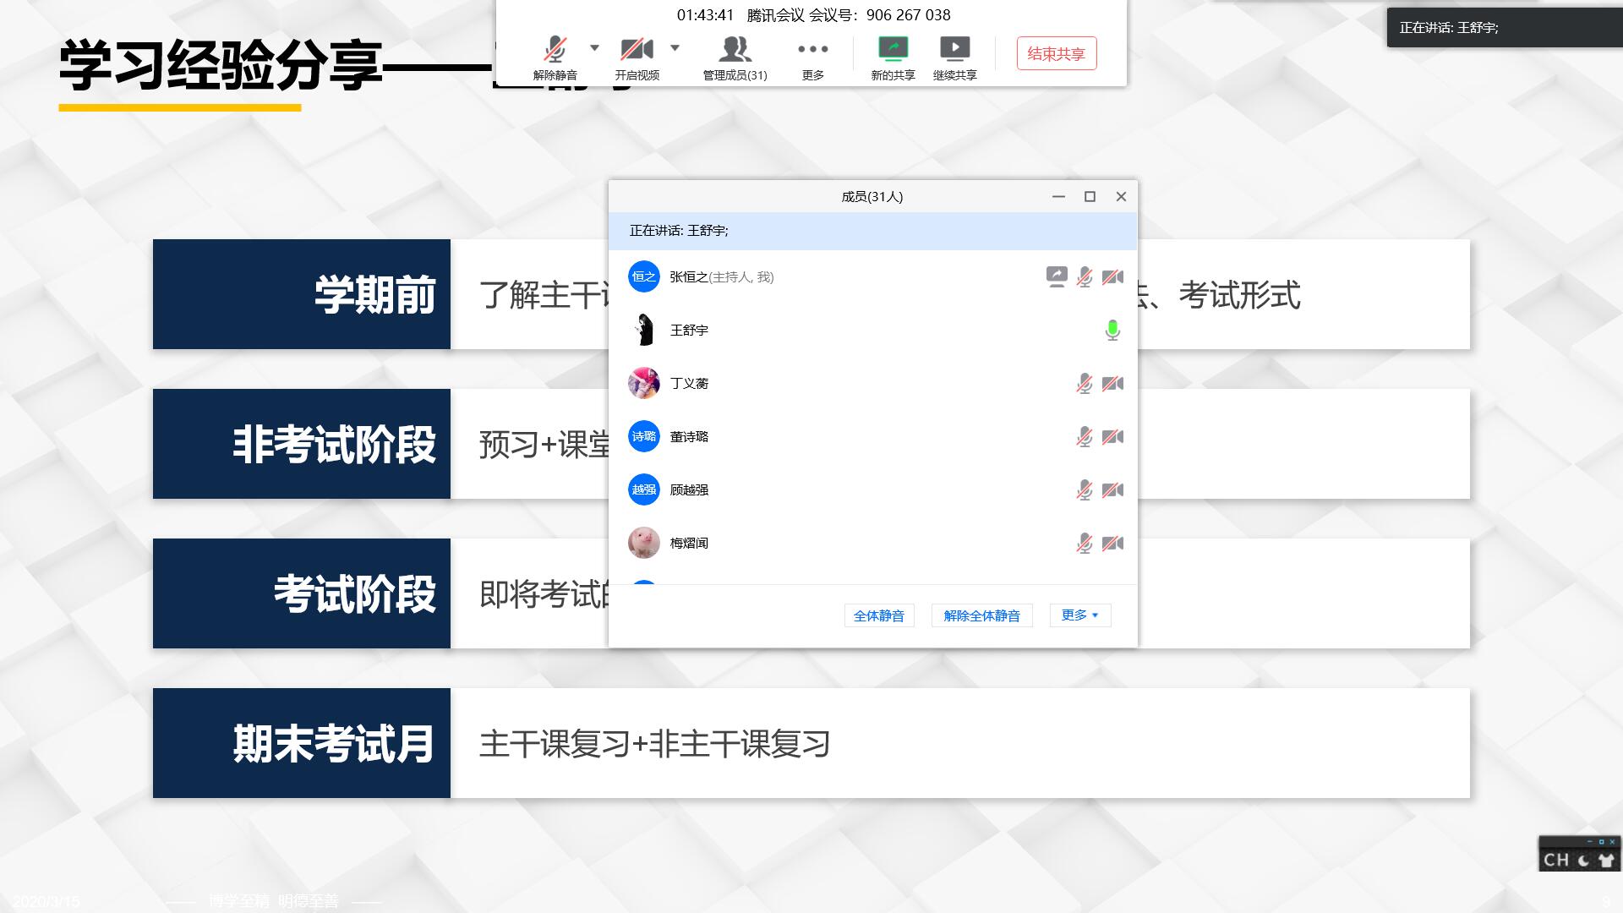The image size is (1623, 913).
Task: Select member 顾越强 in the list
Action: coord(689,490)
